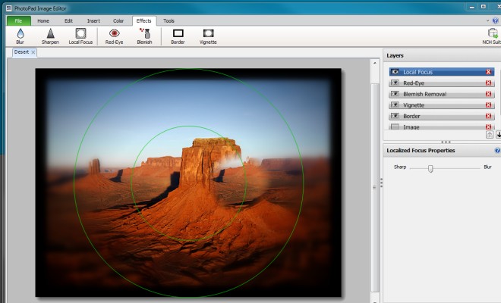Click canvas vertical scrollbar up arrow
Viewport: 501px width, 303px height.
tap(375, 63)
